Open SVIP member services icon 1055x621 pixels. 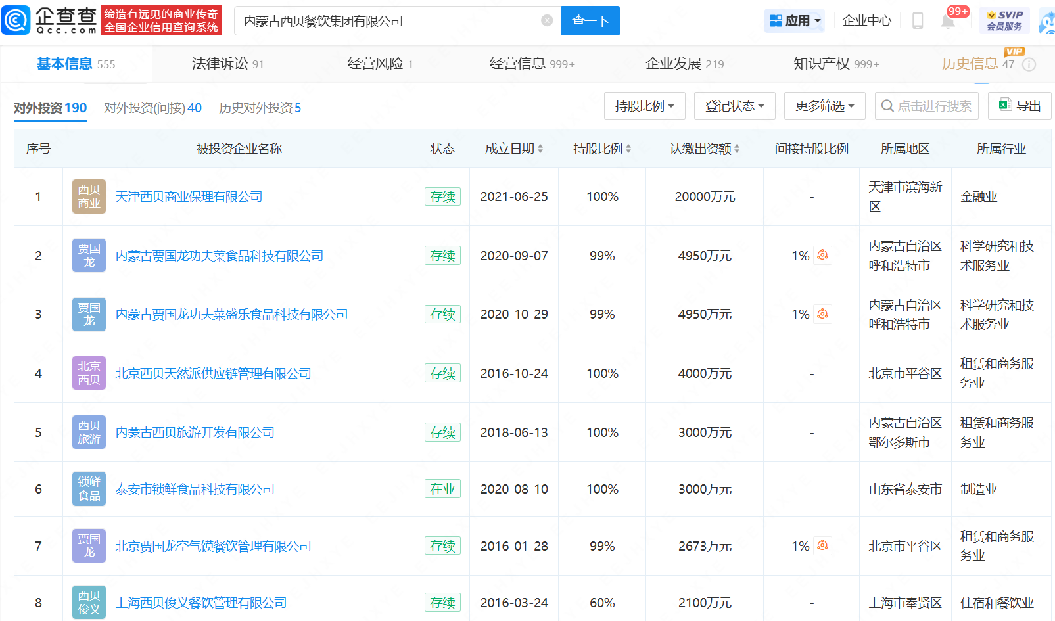1005,20
